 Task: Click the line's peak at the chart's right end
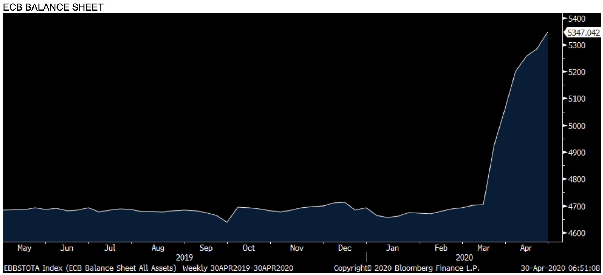pos(547,32)
